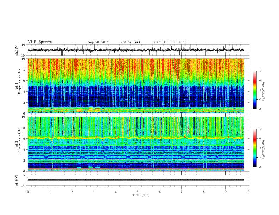Click the ch.3 black signal band
Screen dimensions: 279x215
136,180
